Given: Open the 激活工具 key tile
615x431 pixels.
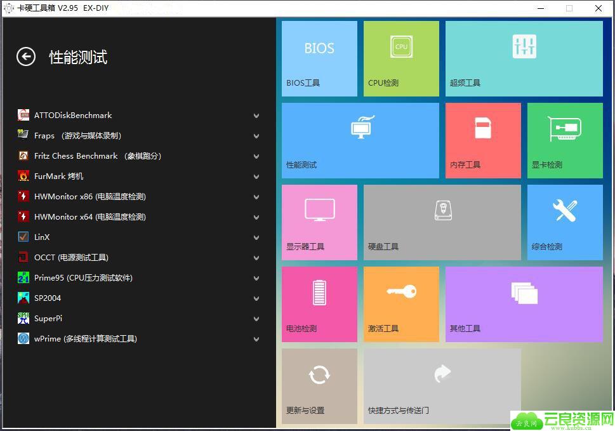Looking at the screenshot, I should tap(401, 304).
